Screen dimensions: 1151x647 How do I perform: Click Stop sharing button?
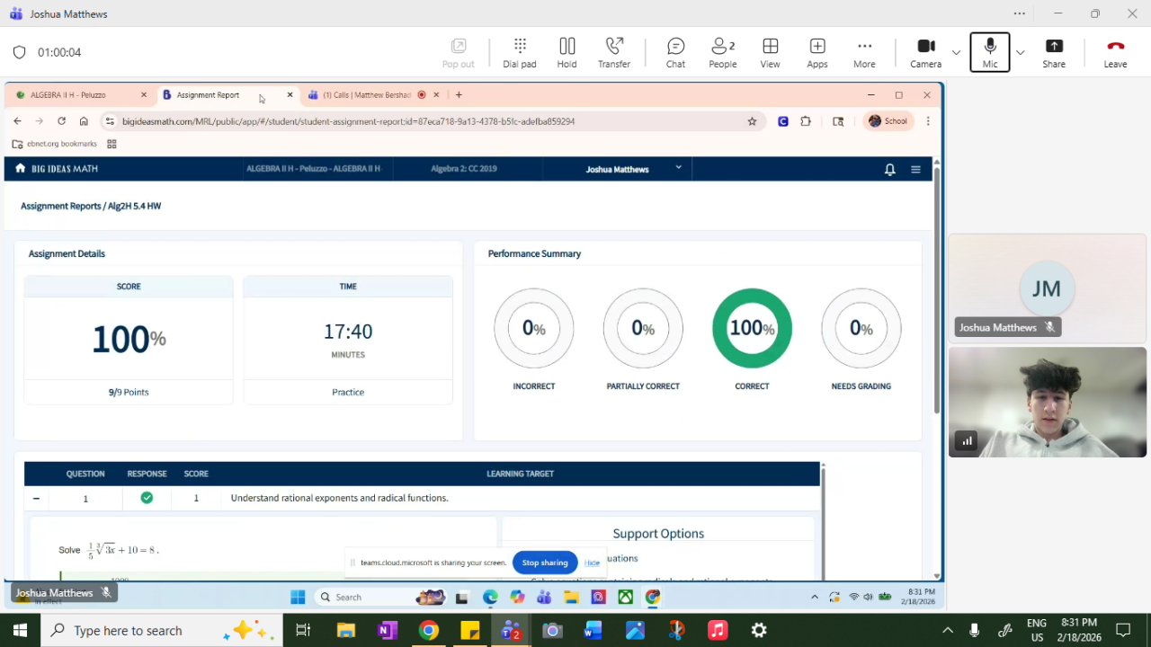tap(545, 563)
